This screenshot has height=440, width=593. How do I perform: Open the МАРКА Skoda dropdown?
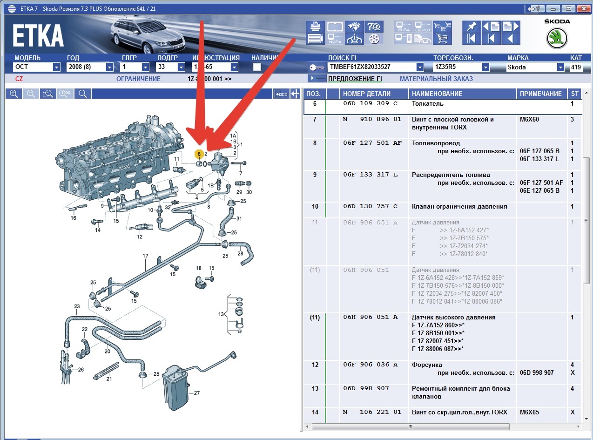tap(560, 67)
